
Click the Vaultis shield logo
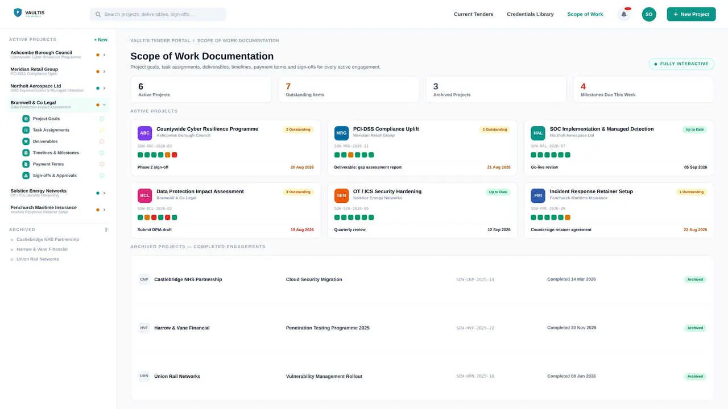(x=18, y=12)
